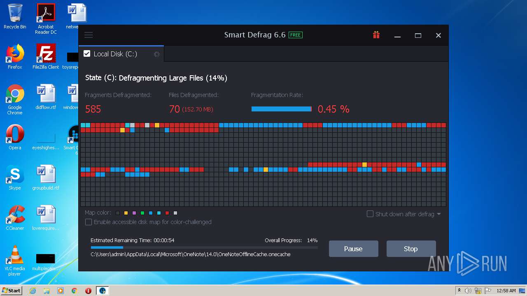
Task: Launch Acrobat Reader DC desktop shortcut
Action: point(46,19)
